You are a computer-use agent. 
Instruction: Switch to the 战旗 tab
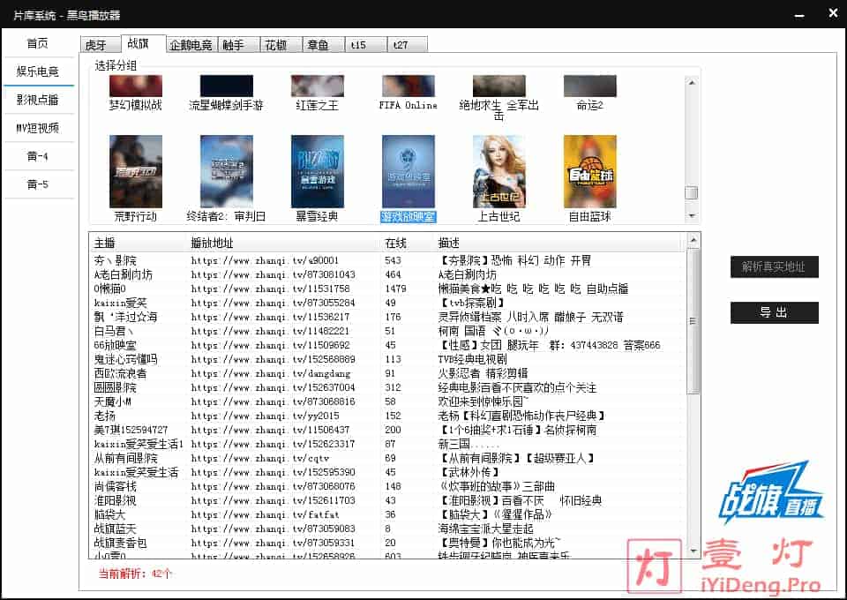[x=143, y=43]
